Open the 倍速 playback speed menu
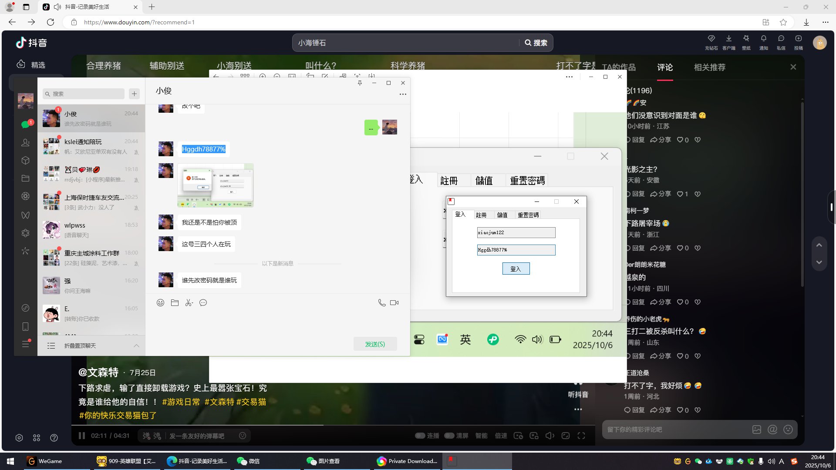Image resolution: width=836 pixels, height=470 pixels. (x=501, y=436)
